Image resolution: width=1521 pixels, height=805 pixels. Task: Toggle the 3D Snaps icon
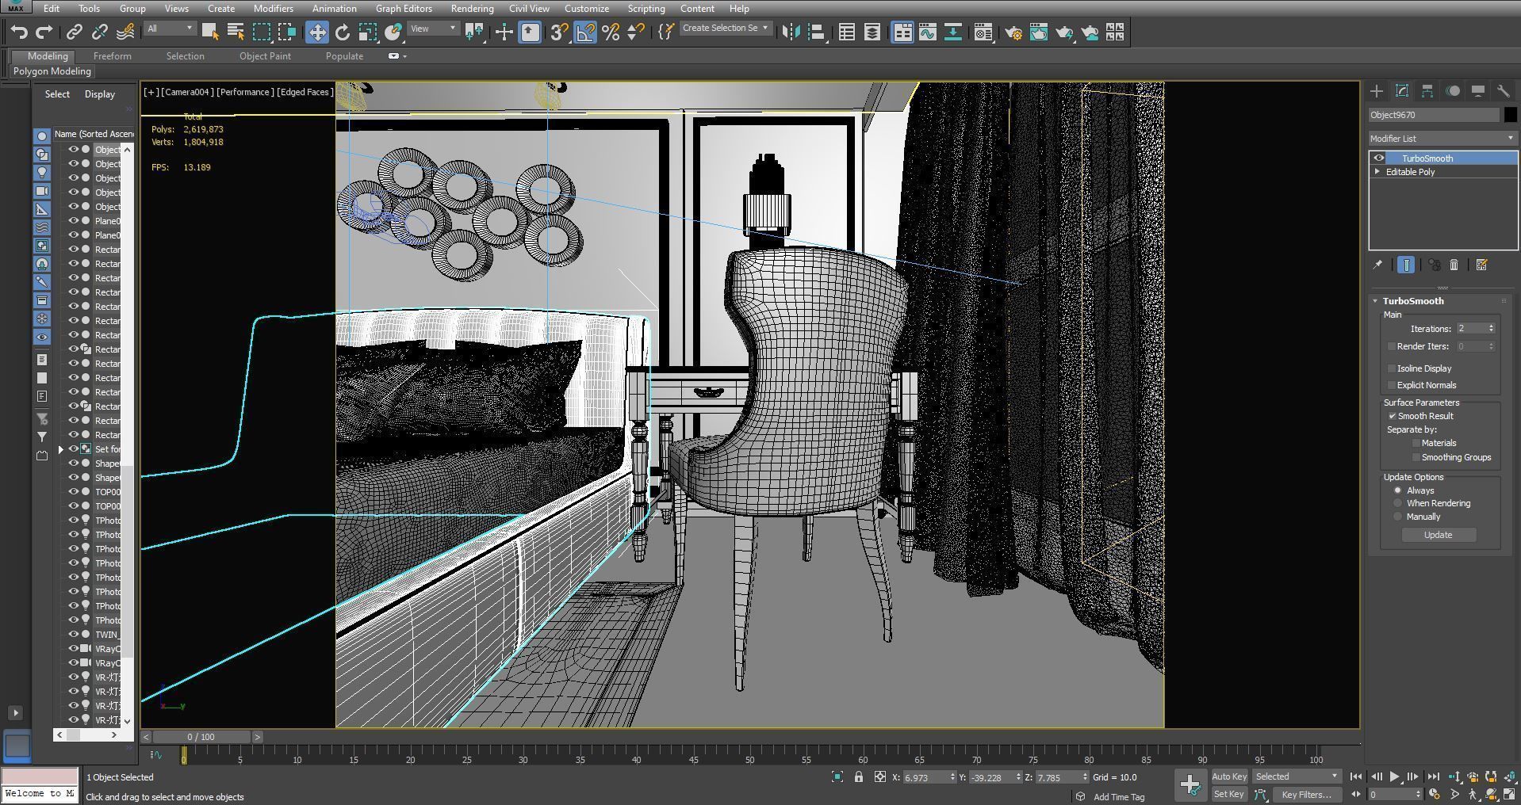(x=560, y=32)
